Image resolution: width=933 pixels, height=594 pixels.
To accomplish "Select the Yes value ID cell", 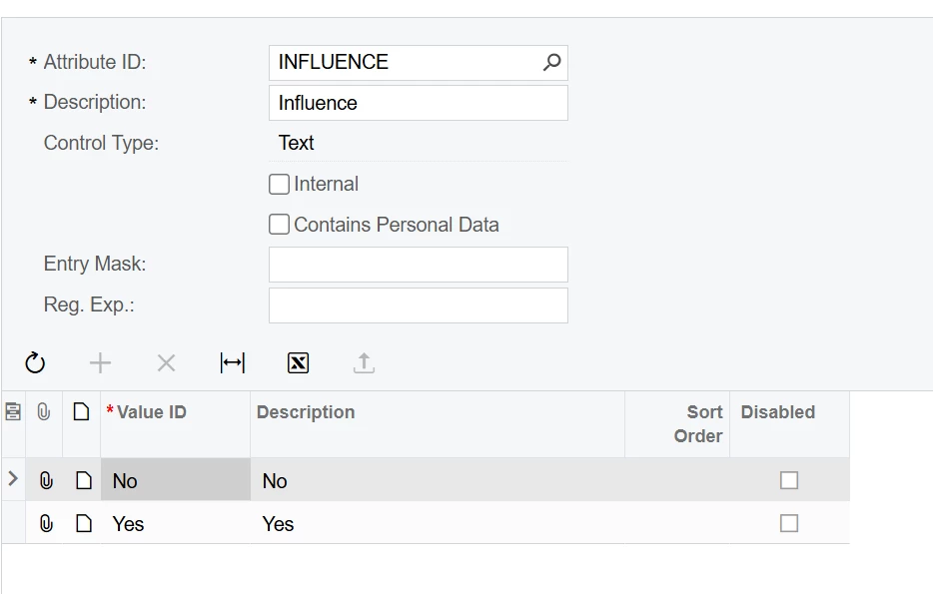I will [x=175, y=523].
